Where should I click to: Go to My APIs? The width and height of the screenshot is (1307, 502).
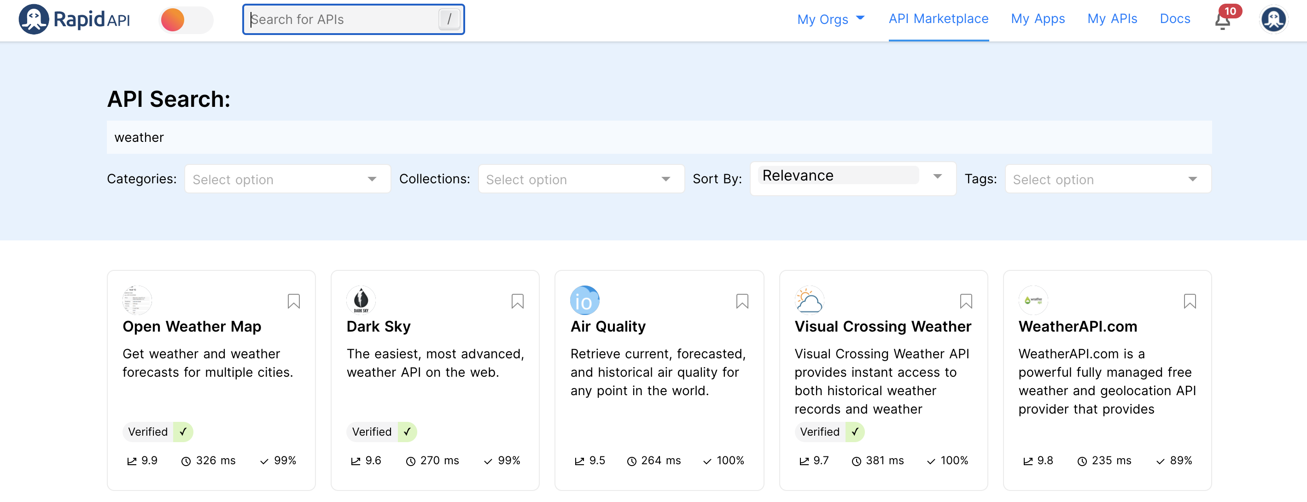[x=1112, y=19]
